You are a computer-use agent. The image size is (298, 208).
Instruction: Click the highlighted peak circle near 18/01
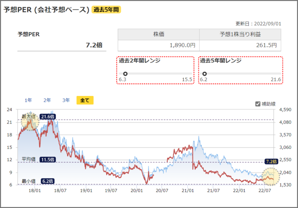[x=30, y=122]
